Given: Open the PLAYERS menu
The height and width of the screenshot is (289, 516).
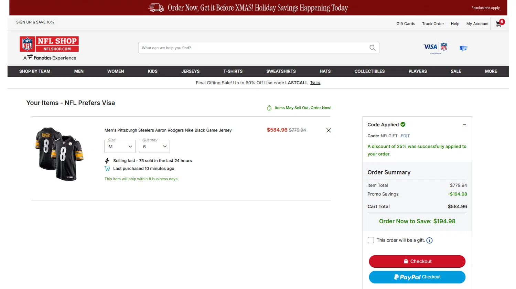Looking at the screenshot, I should point(418,71).
